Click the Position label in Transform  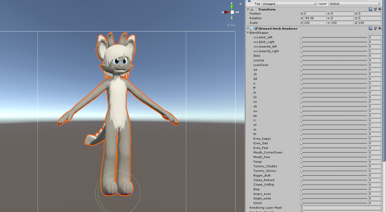pos(255,13)
